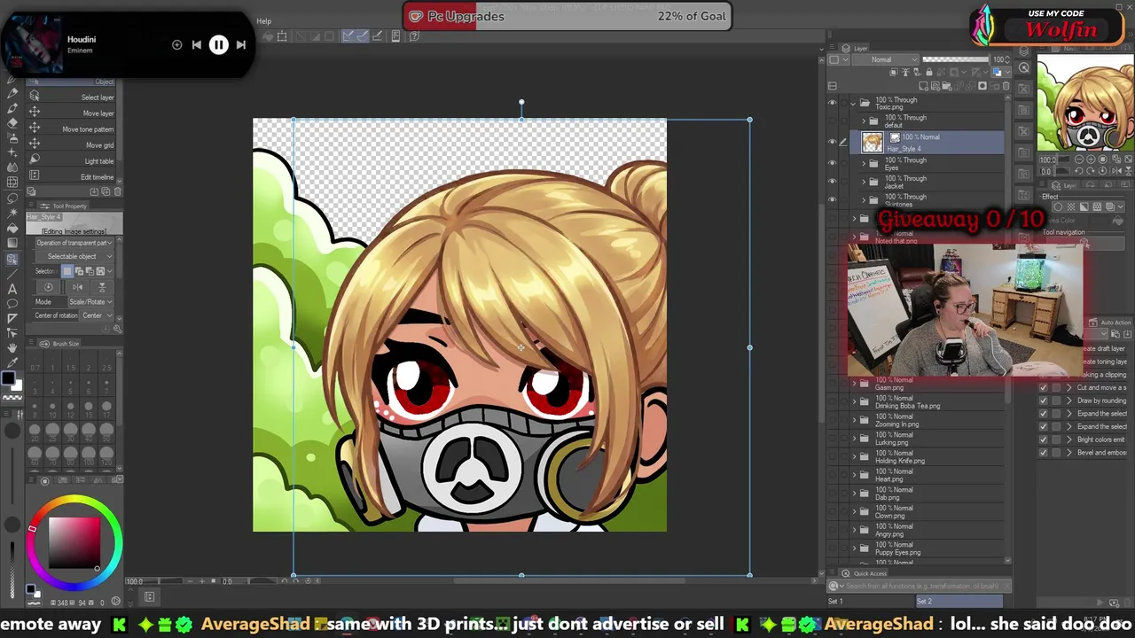Select the Auto select magic wand tool

(x=12, y=213)
